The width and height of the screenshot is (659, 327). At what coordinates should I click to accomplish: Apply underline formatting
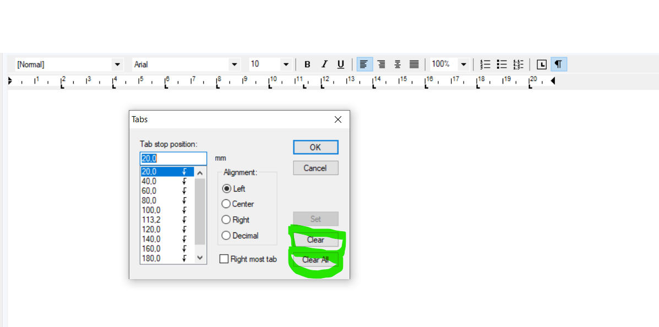(x=341, y=64)
